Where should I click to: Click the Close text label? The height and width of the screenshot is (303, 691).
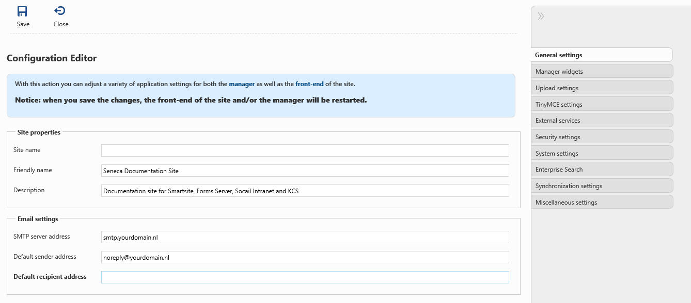pos(61,24)
